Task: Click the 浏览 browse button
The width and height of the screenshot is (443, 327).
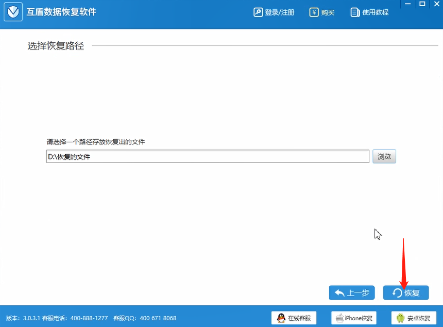Action: tap(384, 156)
